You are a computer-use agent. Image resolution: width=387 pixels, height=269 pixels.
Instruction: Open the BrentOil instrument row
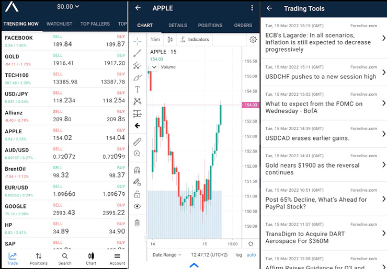[65, 172]
